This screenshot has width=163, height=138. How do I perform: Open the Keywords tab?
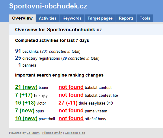[72, 18]
